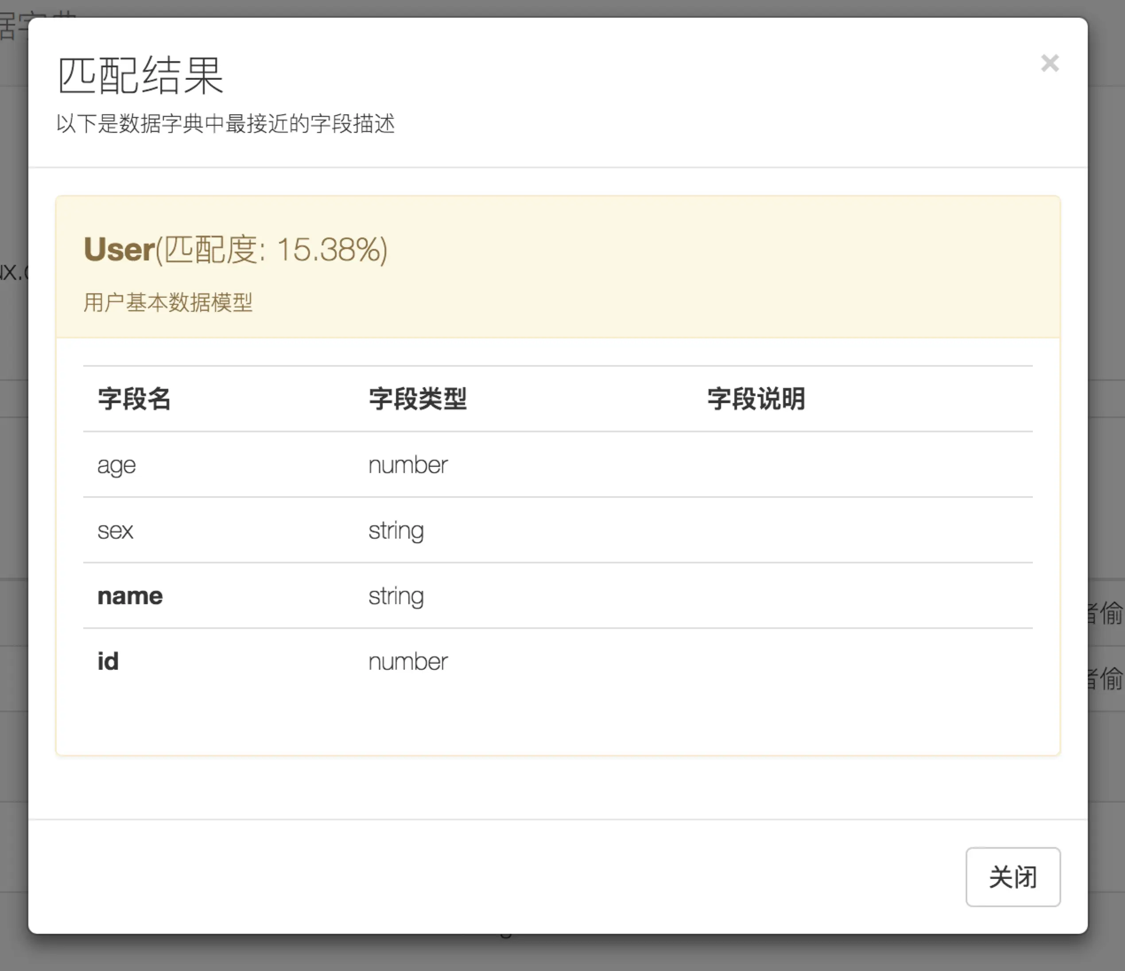Image resolution: width=1125 pixels, height=971 pixels.
Task: Click the 用户基本数据模型 description text
Action: [168, 302]
